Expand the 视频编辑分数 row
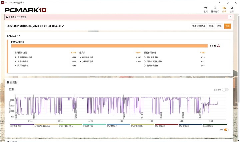This screenshot has width=240, height=142. coord(145,66)
